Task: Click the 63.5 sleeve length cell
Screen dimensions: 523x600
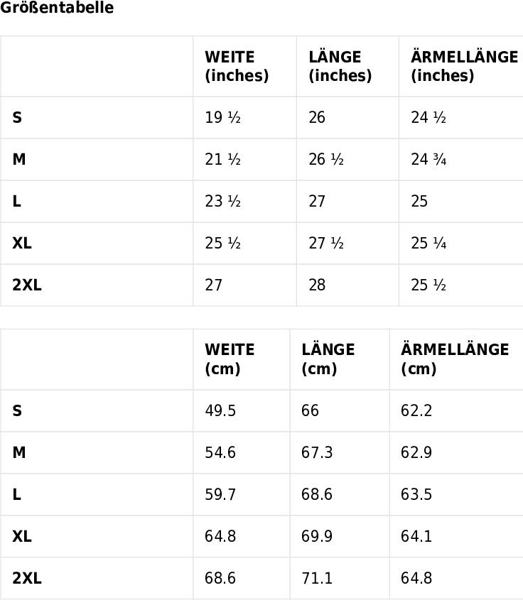Action: point(456,494)
